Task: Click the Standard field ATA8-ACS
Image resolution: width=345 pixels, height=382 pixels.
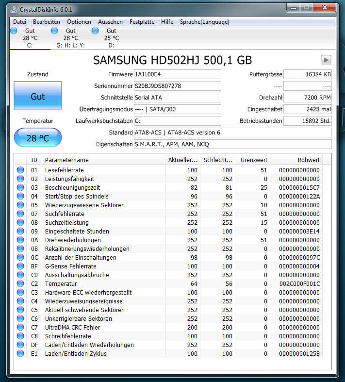Action: [x=233, y=133]
